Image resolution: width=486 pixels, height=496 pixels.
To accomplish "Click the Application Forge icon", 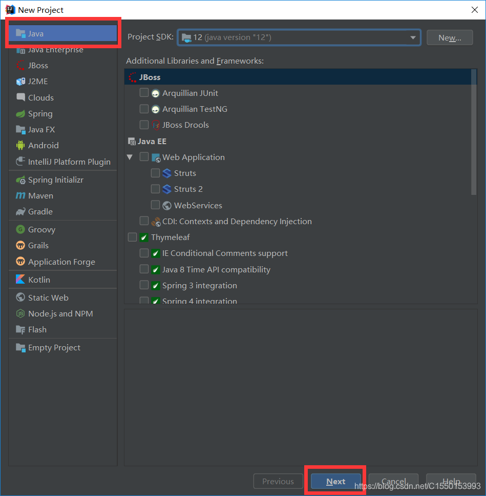I will [20, 261].
